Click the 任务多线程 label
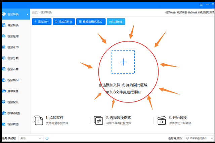This screenshot has height=143, width=215. [x=9, y=138]
